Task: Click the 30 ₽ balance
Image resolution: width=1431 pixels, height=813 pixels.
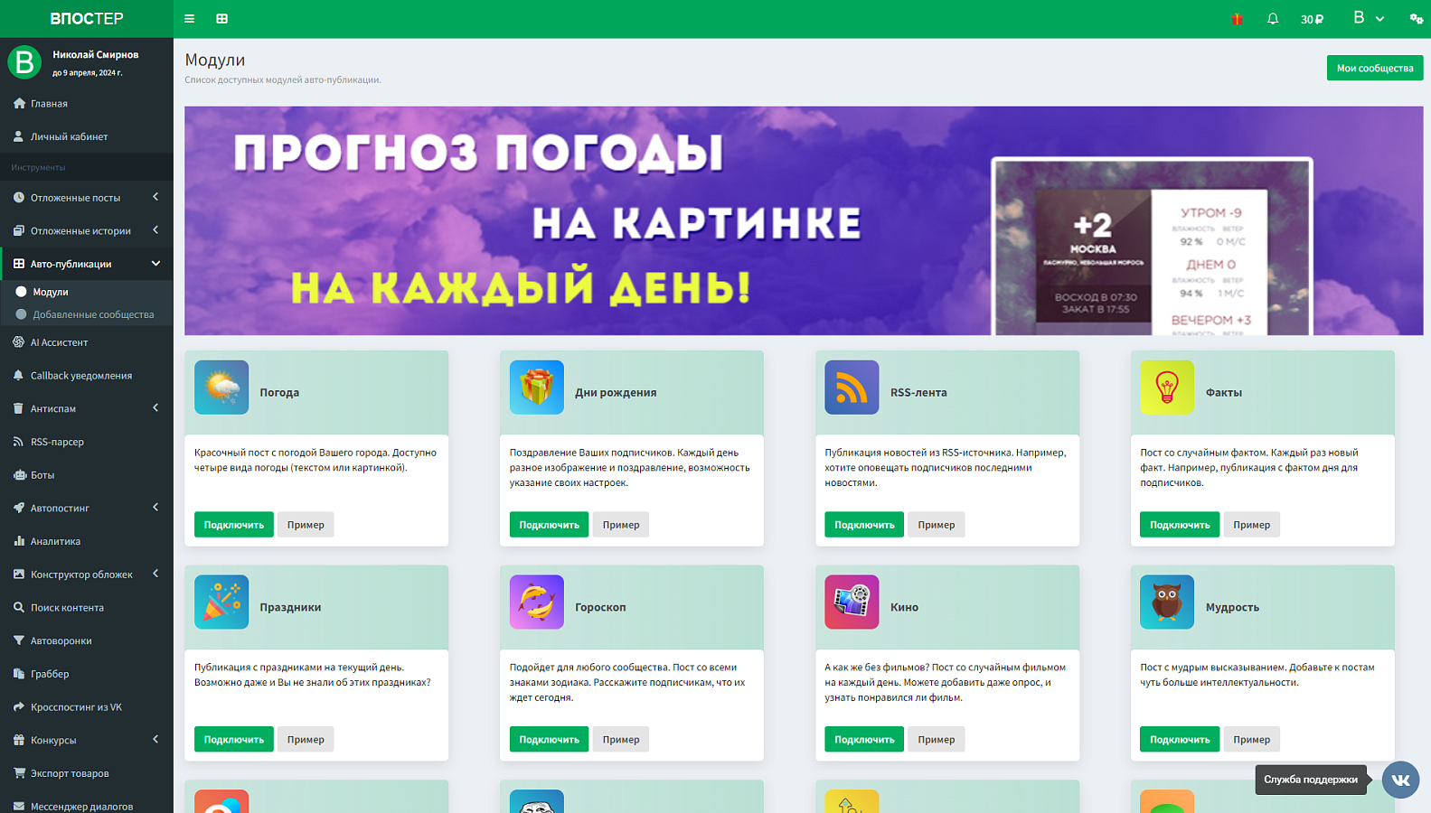Action: [1312, 19]
